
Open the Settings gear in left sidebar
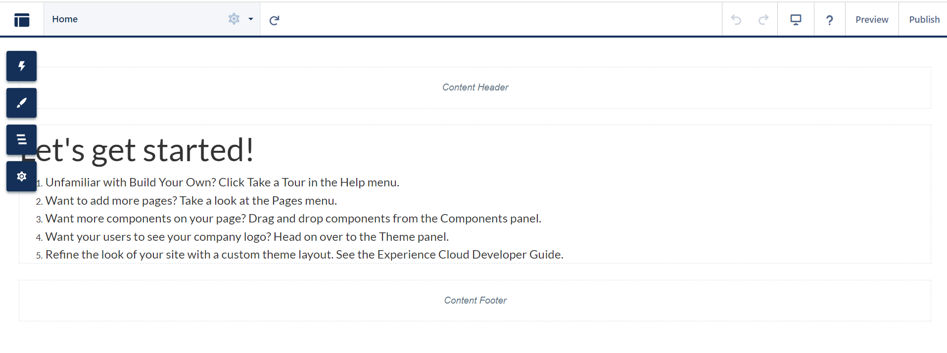tap(21, 176)
